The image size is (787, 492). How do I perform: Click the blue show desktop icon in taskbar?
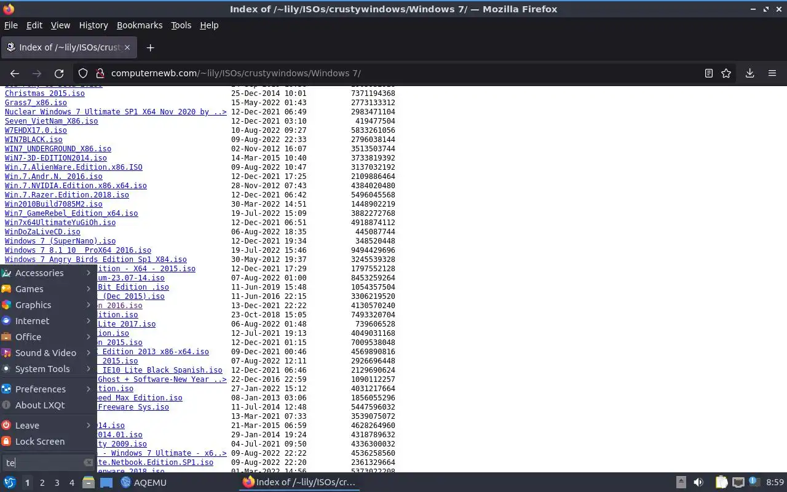coord(106,483)
